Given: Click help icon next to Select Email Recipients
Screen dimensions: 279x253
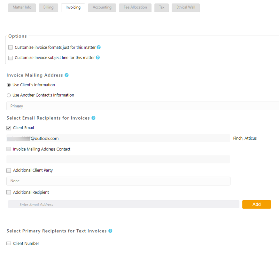Looking at the screenshot, I should (93, 118).
